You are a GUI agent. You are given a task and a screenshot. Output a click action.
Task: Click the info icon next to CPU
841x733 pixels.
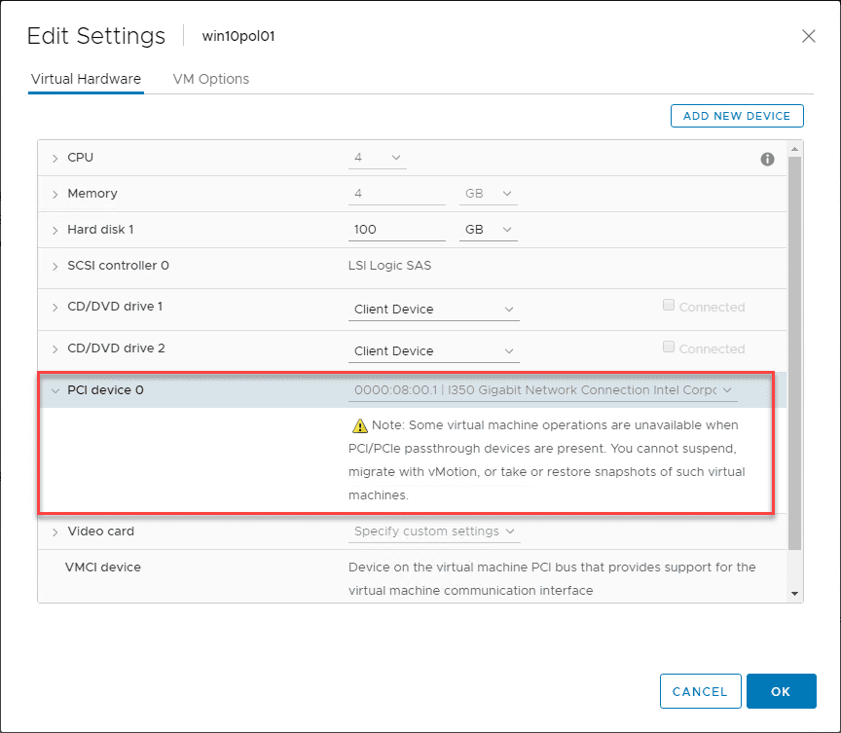767,159
